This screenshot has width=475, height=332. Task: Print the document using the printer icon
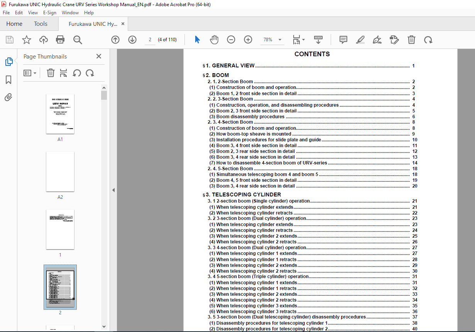[60, 40]
